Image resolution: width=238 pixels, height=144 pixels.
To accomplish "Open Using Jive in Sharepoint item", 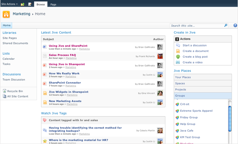I will pos(67,64).
